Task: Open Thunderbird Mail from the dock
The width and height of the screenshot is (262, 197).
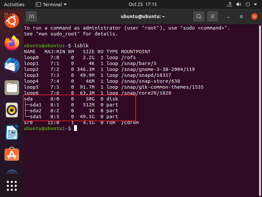Action: coord(12,65)
